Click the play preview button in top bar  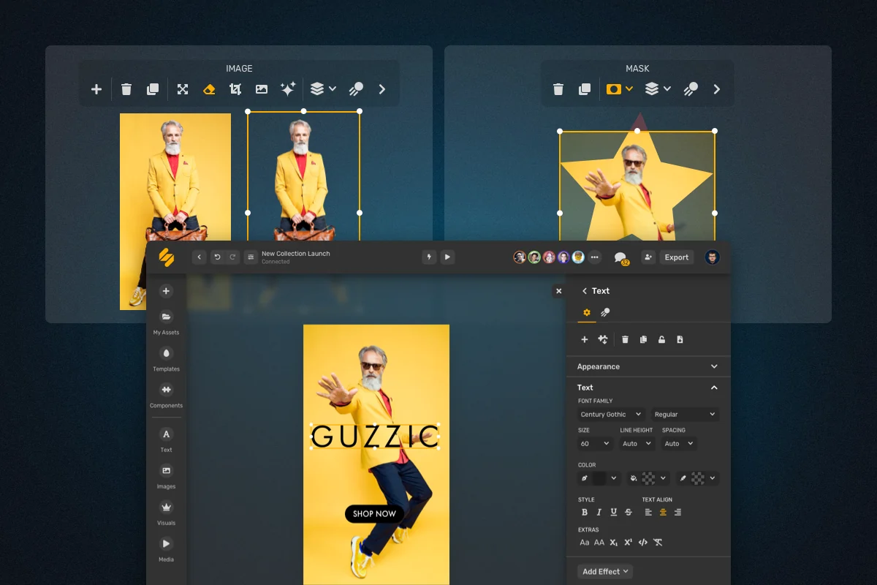[447, 257]
